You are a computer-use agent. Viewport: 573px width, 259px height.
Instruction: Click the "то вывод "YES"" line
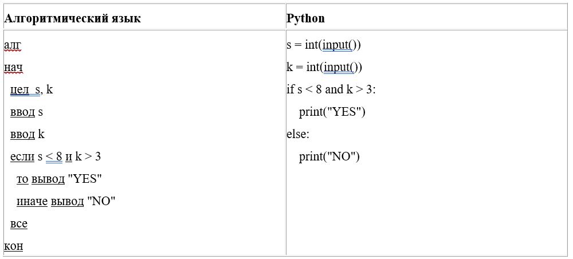click(59, 179)
